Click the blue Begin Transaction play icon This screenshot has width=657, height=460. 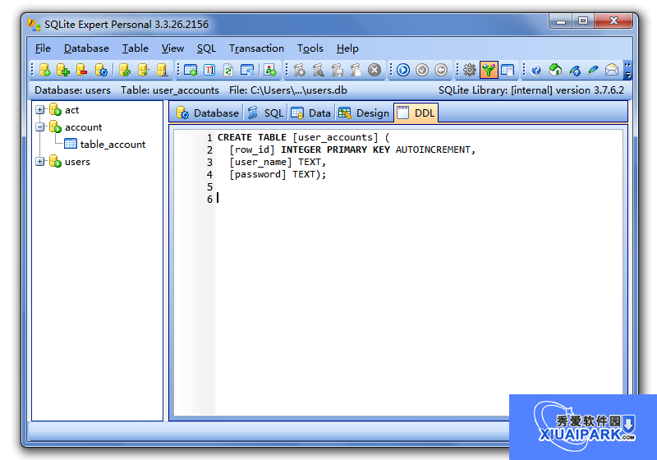(x=403, y=70)
